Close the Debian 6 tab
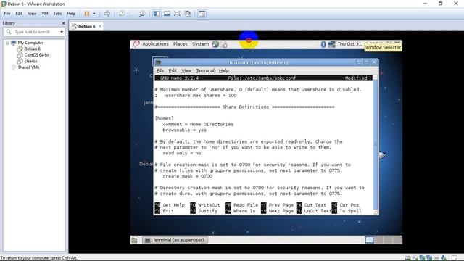The width and height of the screenshot is (464, 261). click(x=100, y=26)
